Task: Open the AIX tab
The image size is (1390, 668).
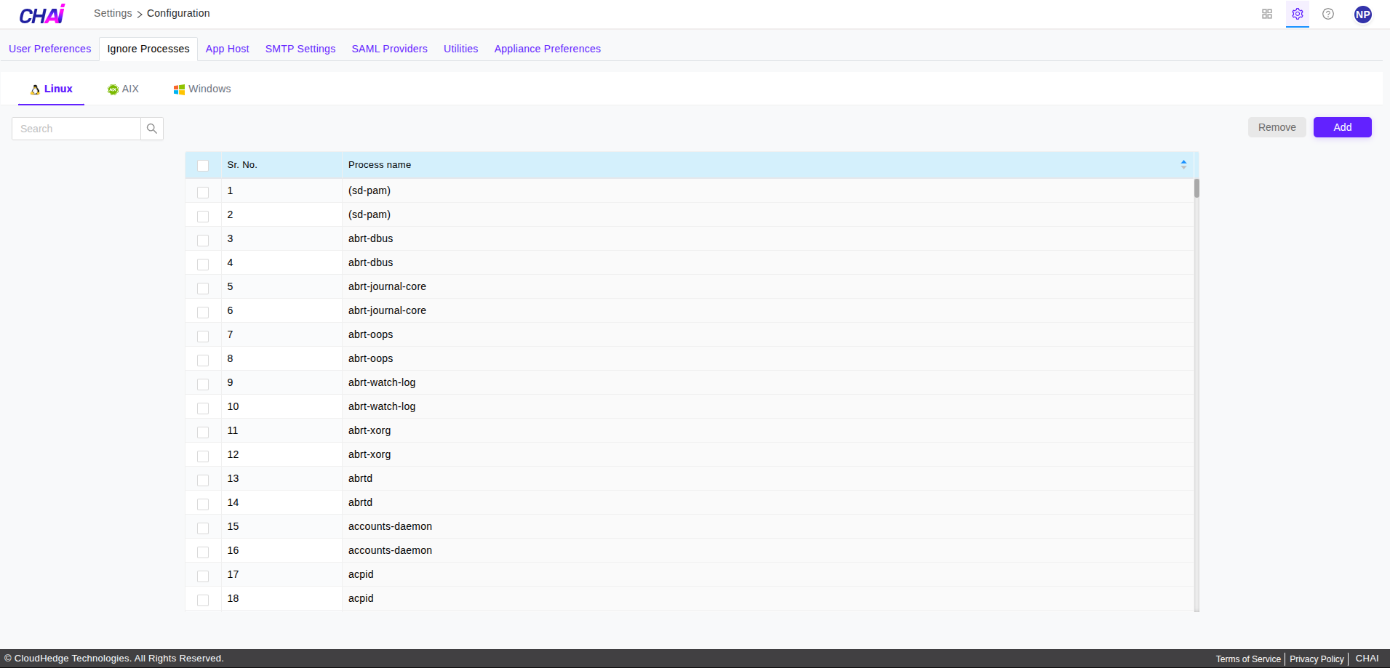Action: (123, 89)
